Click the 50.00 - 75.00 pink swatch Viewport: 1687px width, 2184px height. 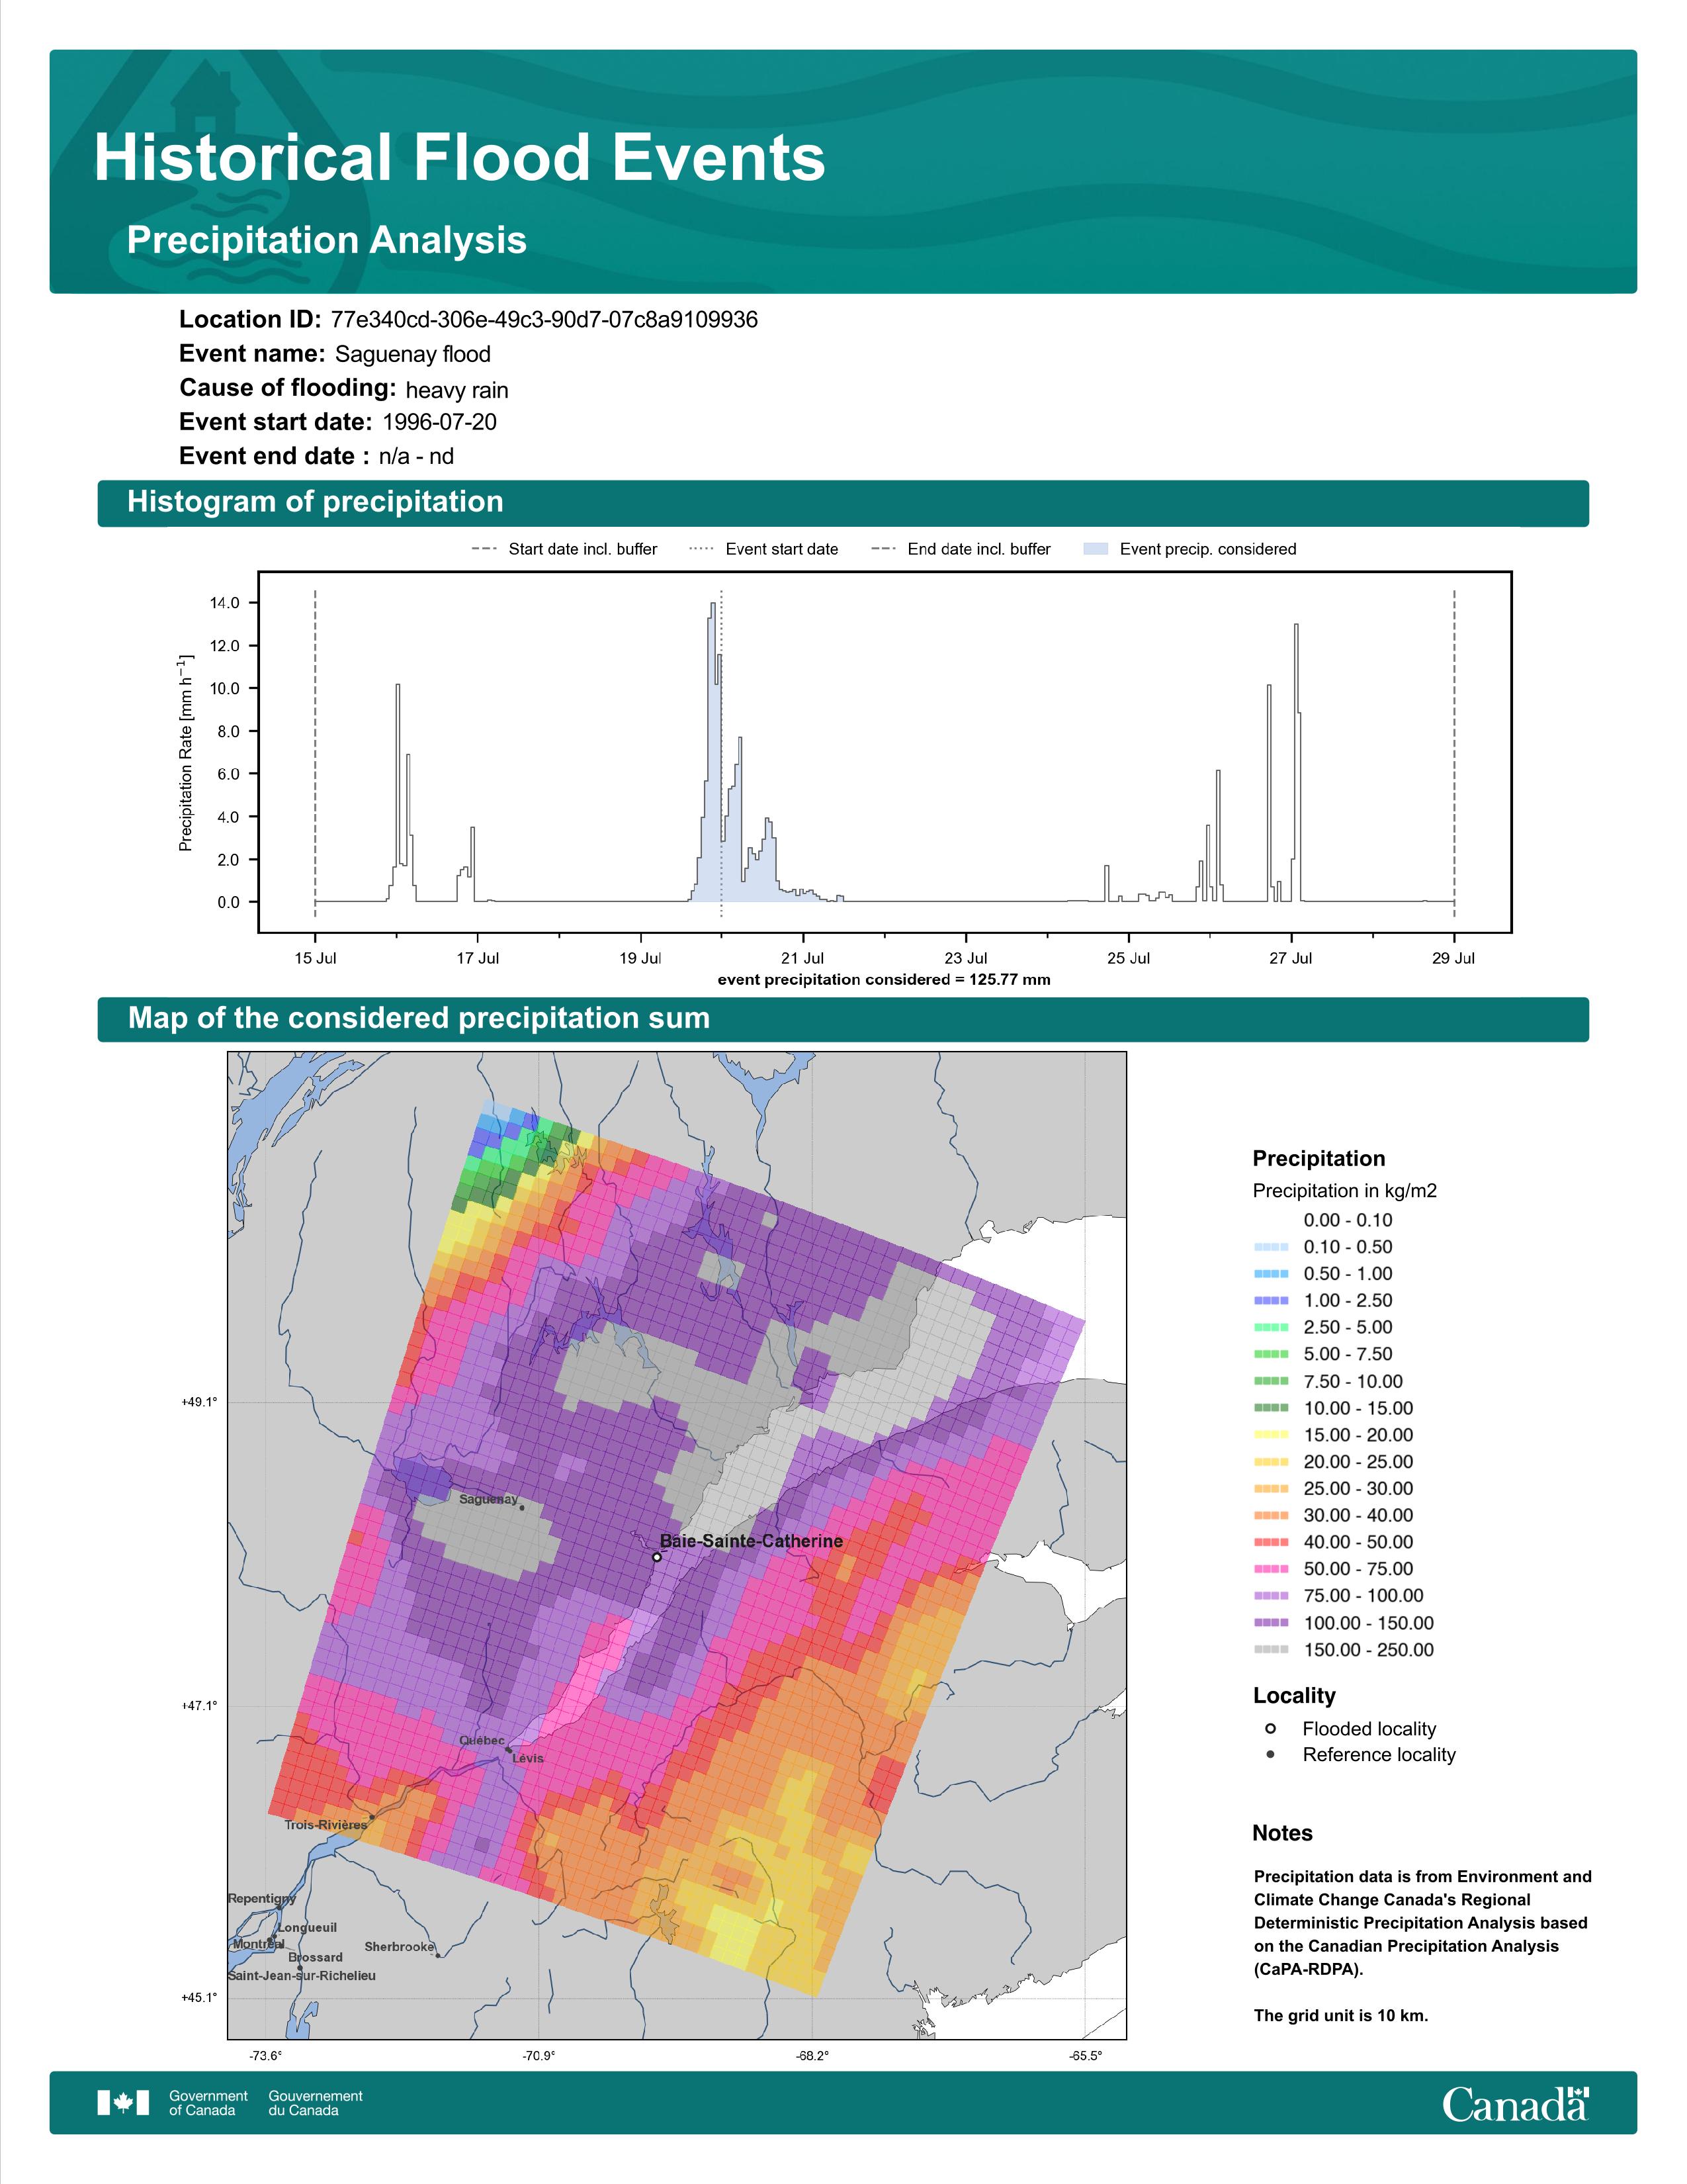[x=1270, y=1569]
